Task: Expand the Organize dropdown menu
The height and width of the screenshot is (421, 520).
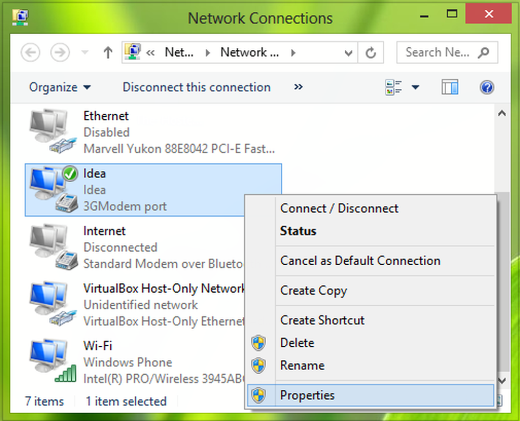Action: 60,87
